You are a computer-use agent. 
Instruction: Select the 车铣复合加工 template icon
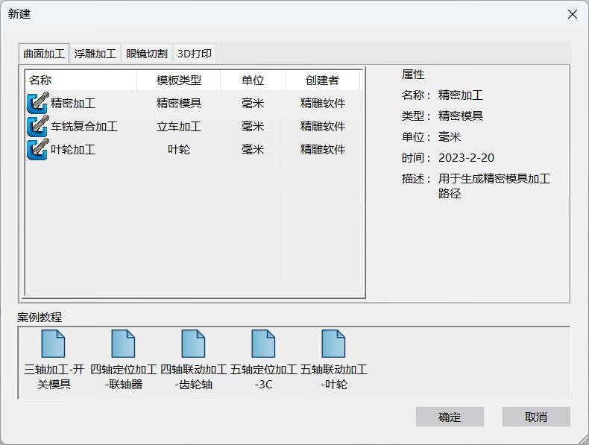pos(37,126)
